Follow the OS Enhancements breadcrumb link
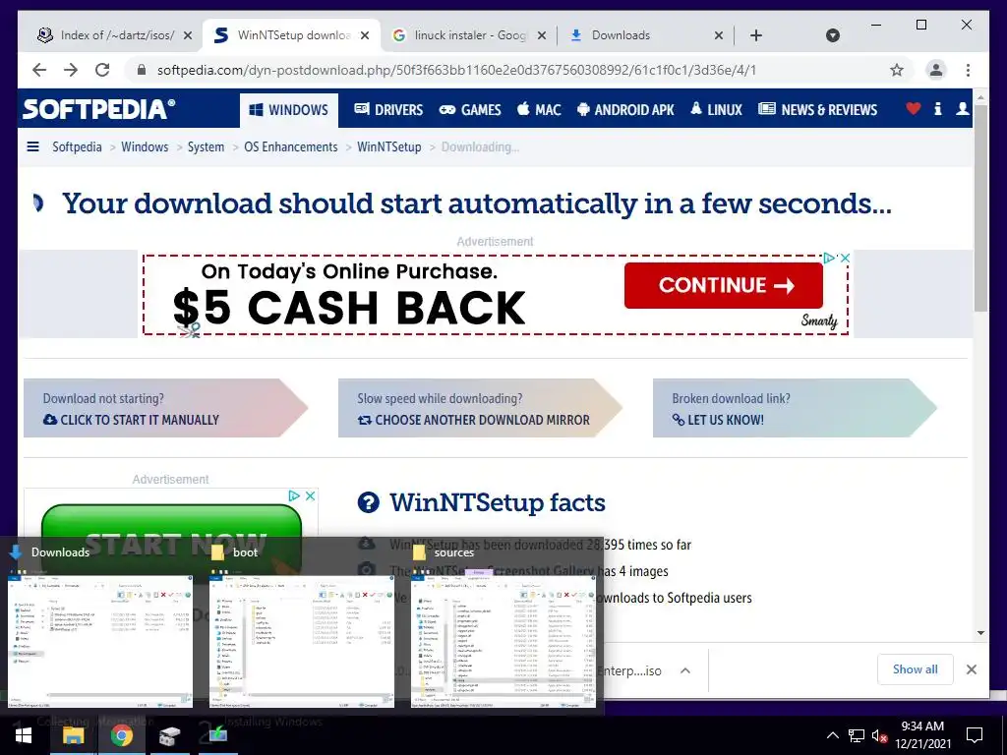 coord(290,147)
